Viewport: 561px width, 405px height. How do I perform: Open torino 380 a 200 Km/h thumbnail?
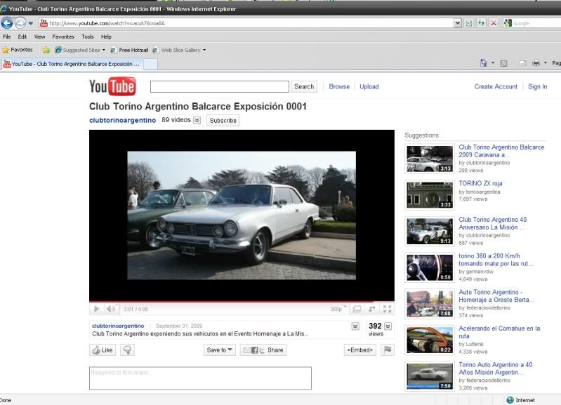tap(430, 267)
